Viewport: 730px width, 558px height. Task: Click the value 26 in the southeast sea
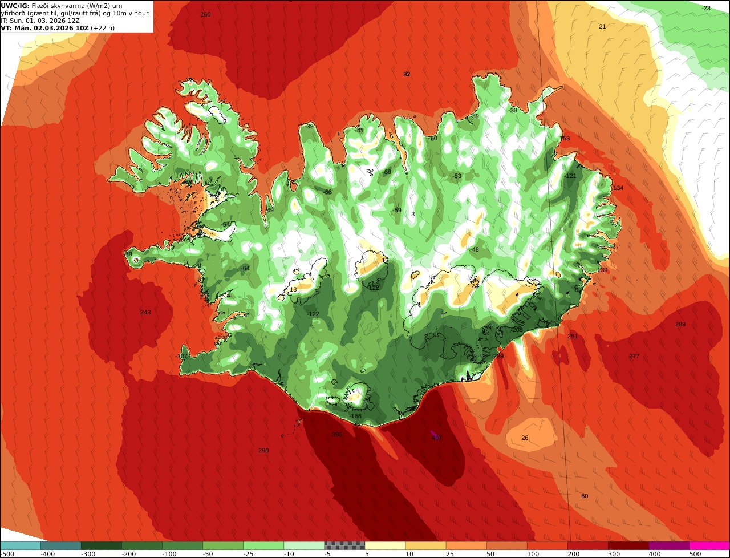pyautogui.click(x=525, y=438)
